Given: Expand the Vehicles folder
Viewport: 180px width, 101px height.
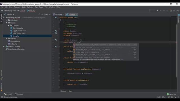Looking at the screenshot, I should [x=6, y=39].
